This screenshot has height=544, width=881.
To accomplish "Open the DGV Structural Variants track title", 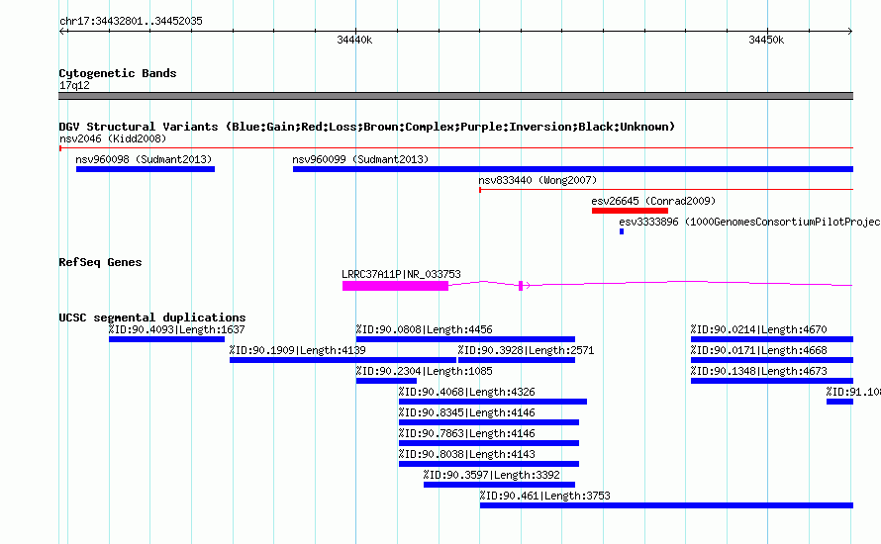I will click(x=367, y=127).
